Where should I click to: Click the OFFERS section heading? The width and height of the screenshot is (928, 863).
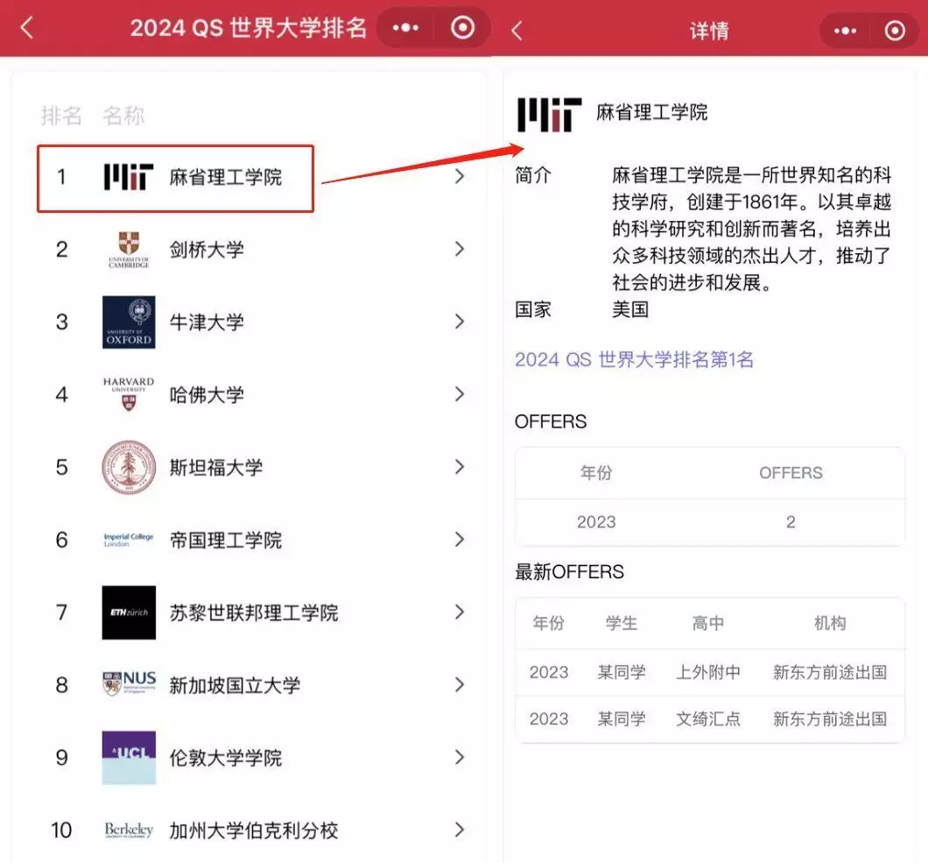(551, 421)
